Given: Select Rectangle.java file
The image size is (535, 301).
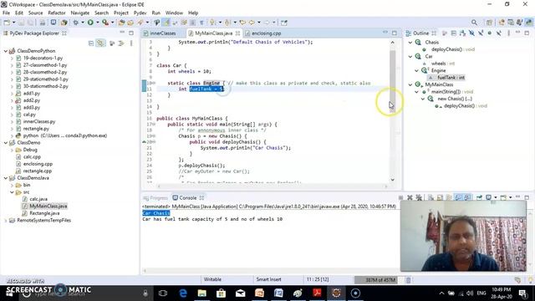Looking at the screenshot, I should point(44,213).
